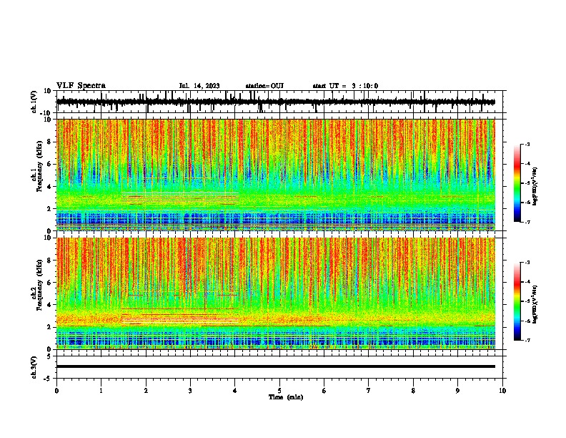Click the thick black ch.3 trace line
Image resolution: width=566 pixels, height=438 pixels.
coord(275,366)
